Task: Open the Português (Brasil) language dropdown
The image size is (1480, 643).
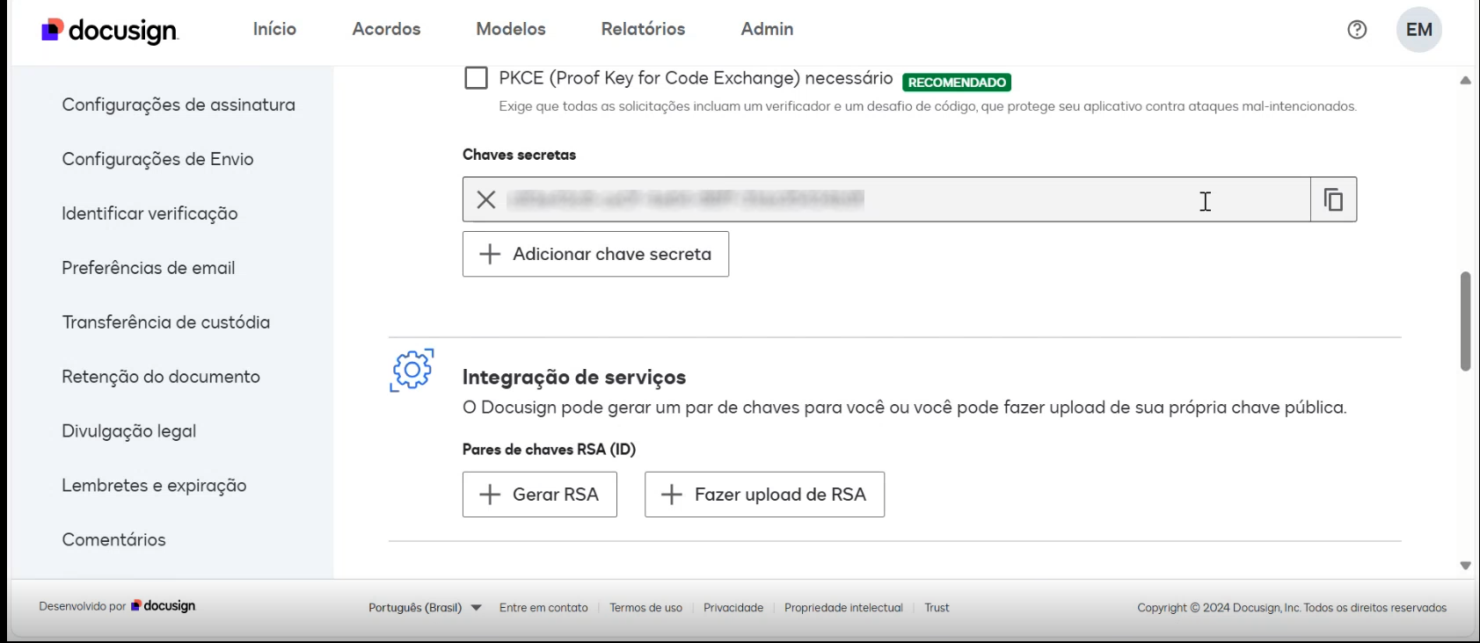Action: click(x=425, y=607)
